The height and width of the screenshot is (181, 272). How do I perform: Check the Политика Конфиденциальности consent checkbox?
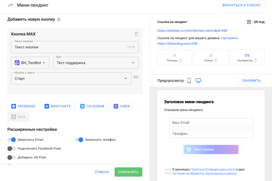pyautogui.click(x=168, y=171)
